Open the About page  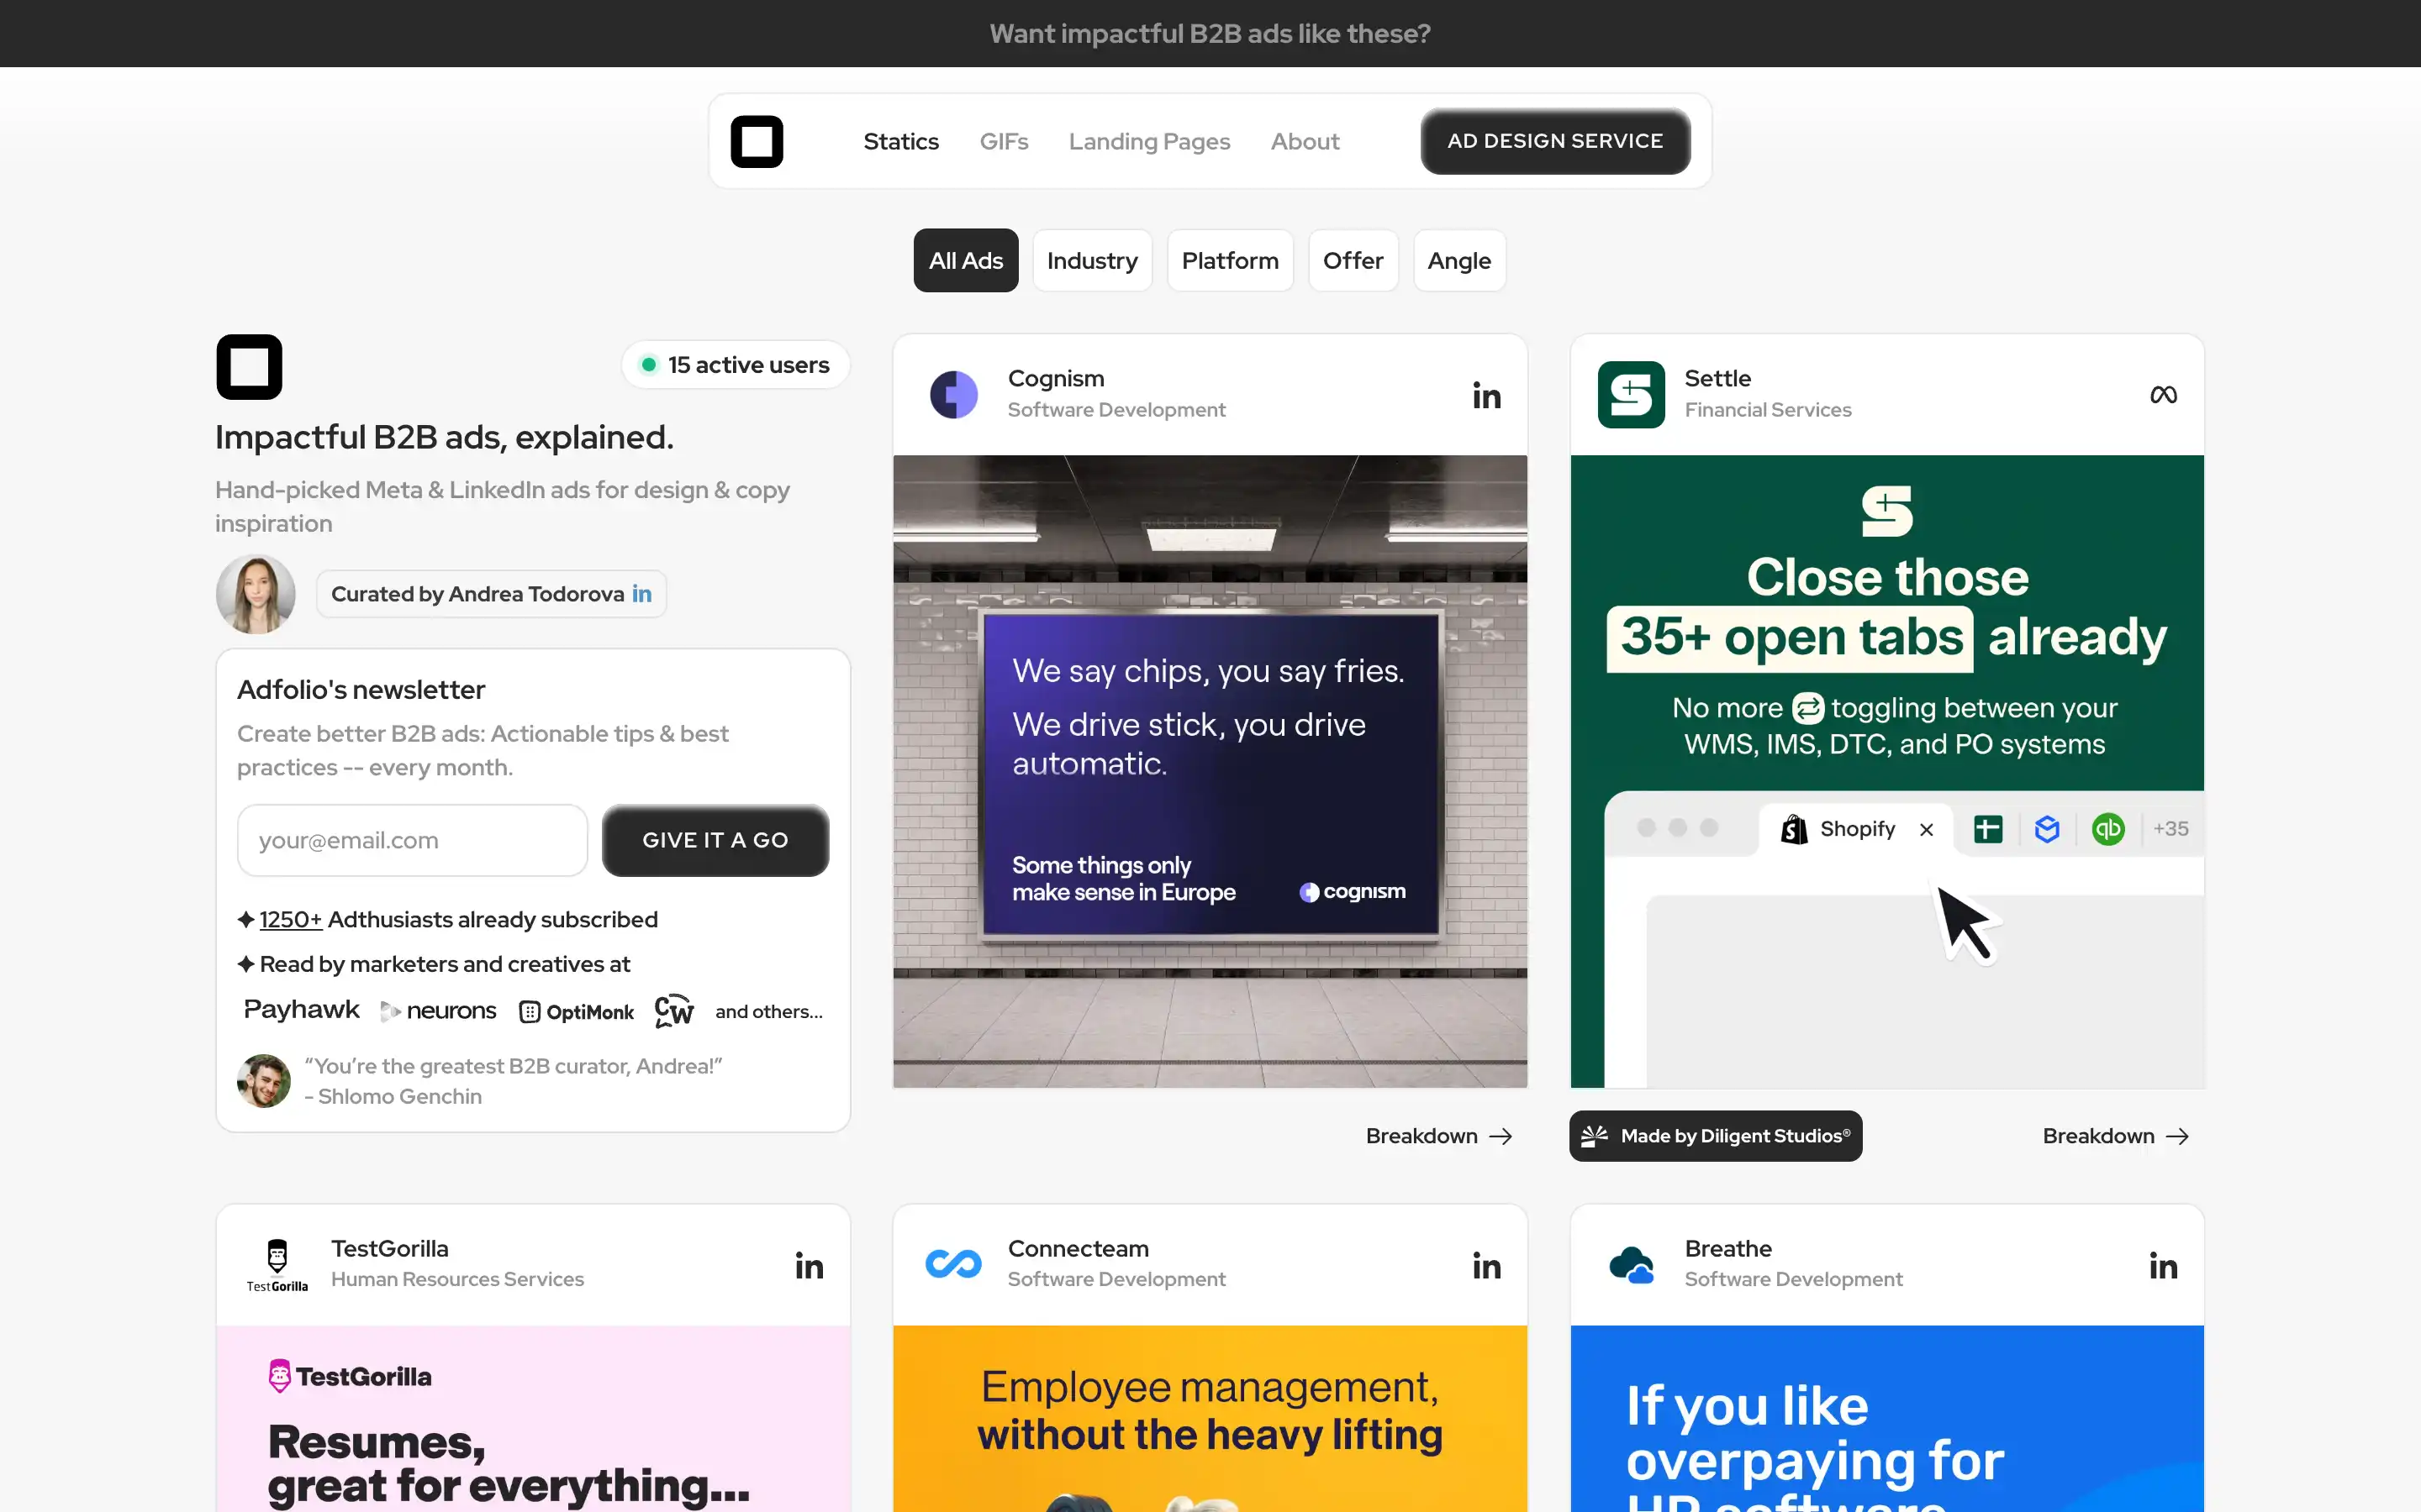1304,141
